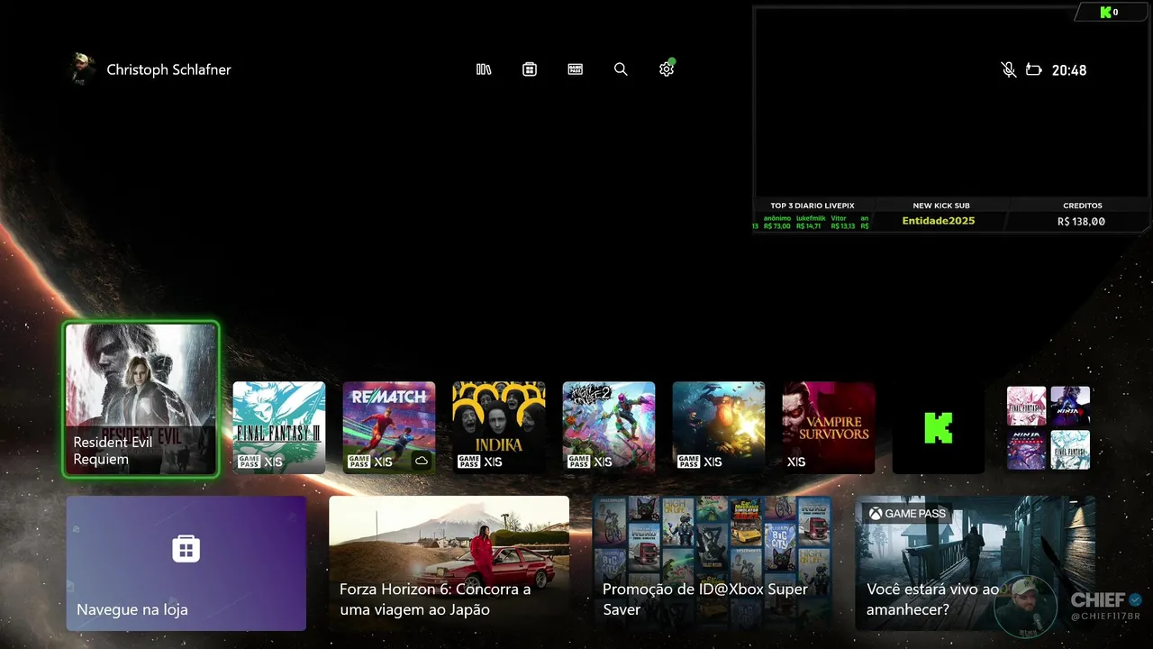
Task: Click the Game Pass badge on Indika tile
Action: click(468, 462)
